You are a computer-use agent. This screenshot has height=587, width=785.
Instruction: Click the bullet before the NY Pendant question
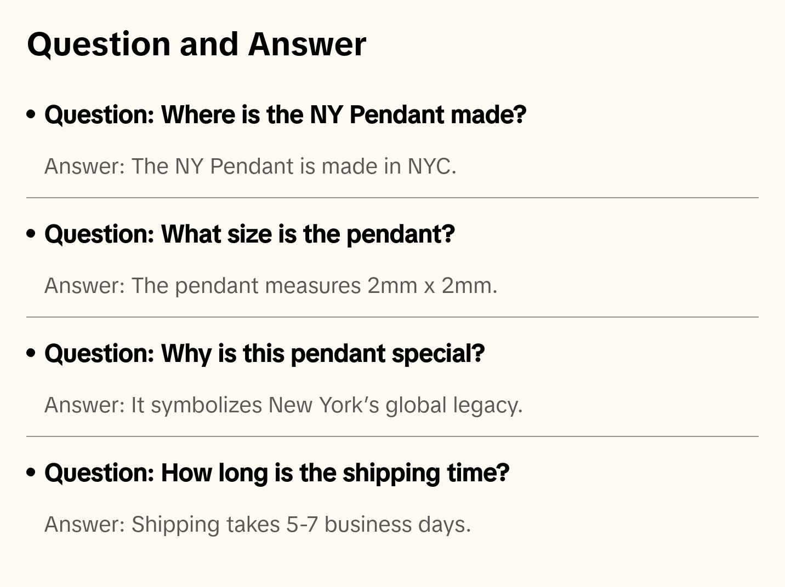tap(31, 115)
